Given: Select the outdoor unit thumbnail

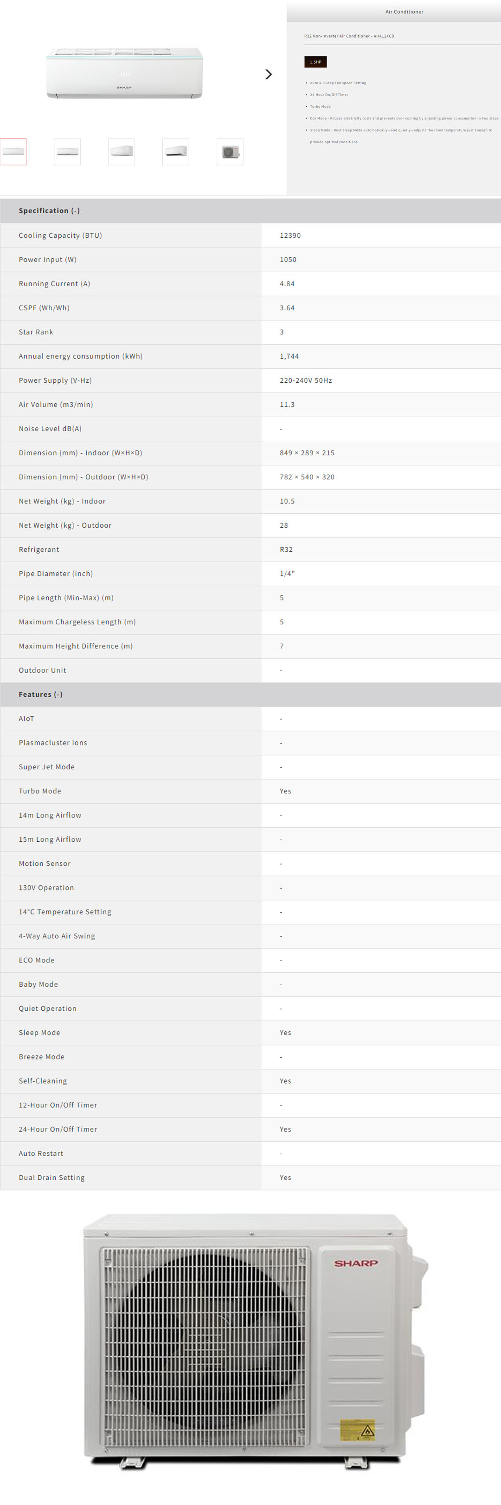Looking at the screenshot, I should coord(230,152).
